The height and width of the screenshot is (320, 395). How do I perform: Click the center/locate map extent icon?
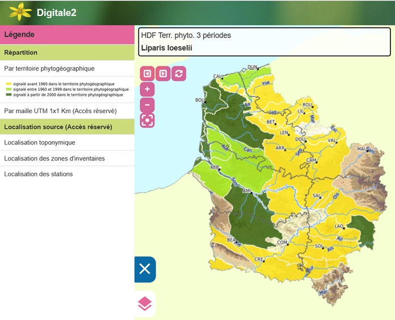[147, 120]
